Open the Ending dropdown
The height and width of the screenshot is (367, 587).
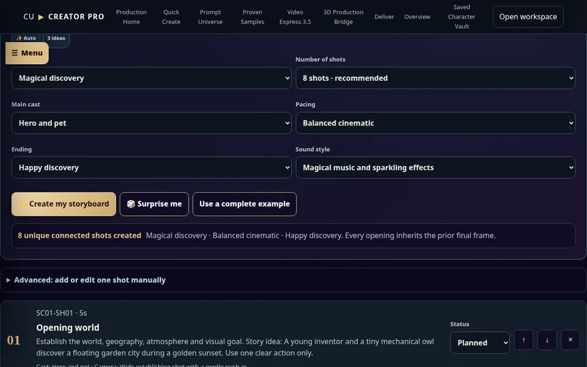pos(151,168)
